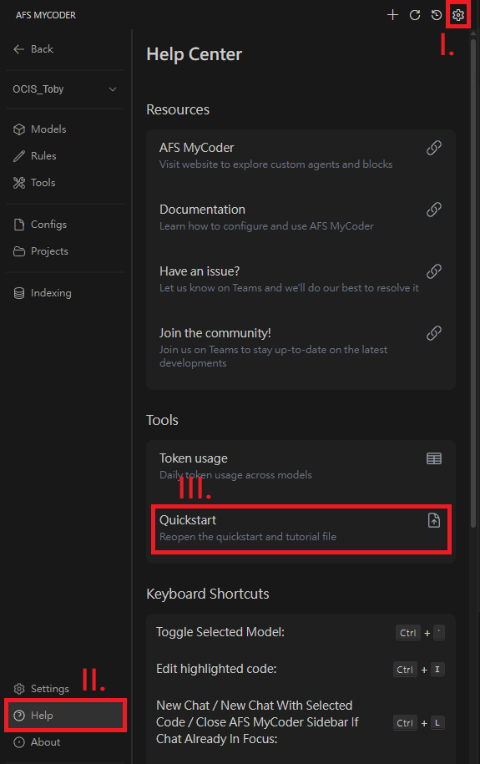Viewport: 480px width, 764px height.
Task: Go to Configs section
Action: tap(65, 225)
